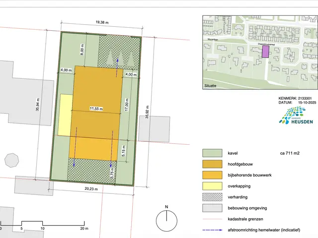Click the 'kavel' legend label
318x238 pixels.
233,153
